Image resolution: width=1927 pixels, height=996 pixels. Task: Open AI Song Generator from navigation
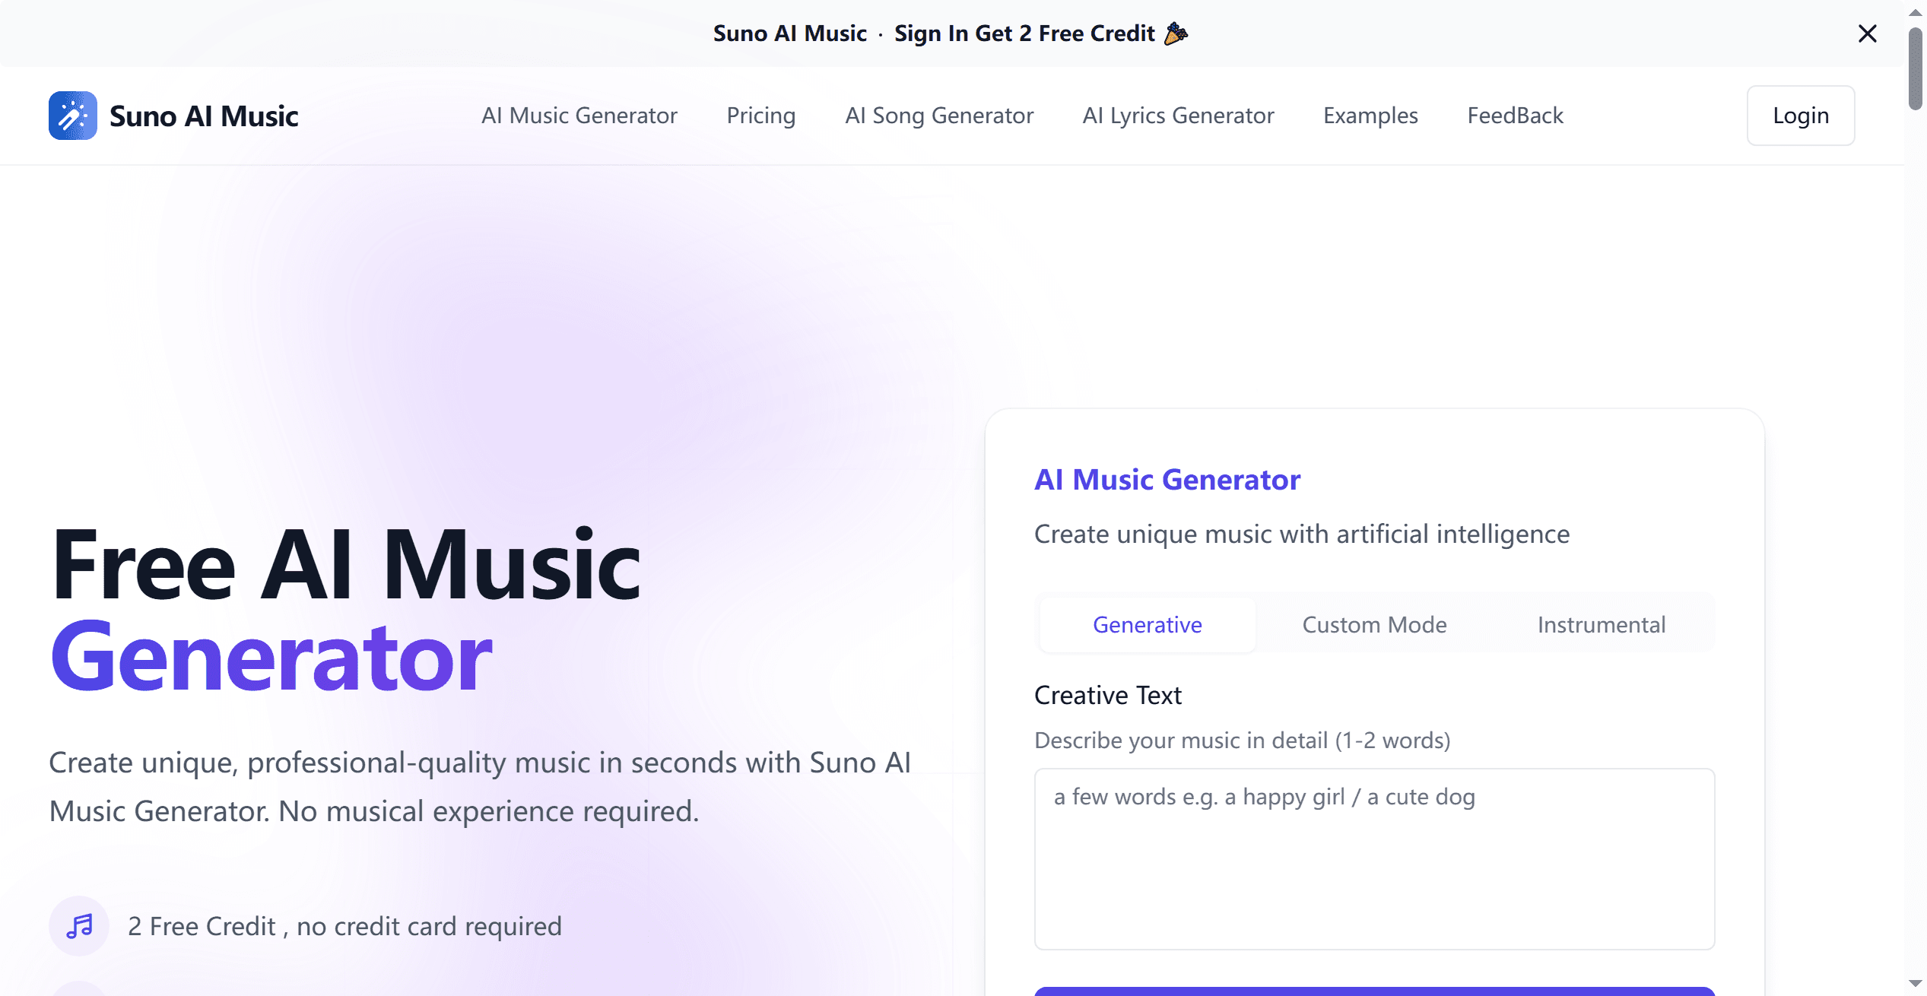pos(939,116)
